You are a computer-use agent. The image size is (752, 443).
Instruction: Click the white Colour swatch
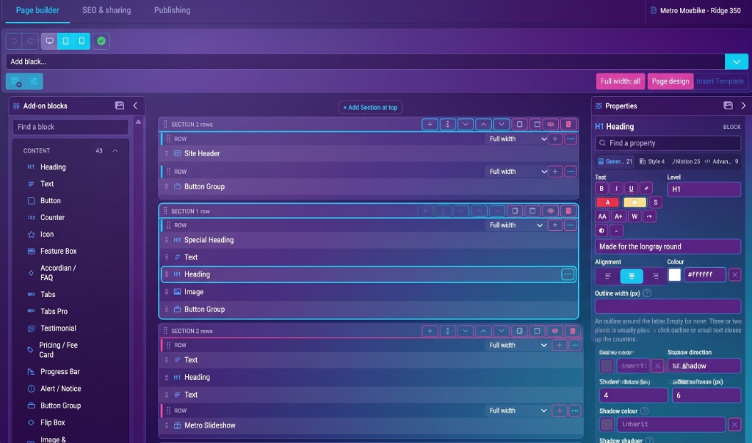tap(674, 275)
